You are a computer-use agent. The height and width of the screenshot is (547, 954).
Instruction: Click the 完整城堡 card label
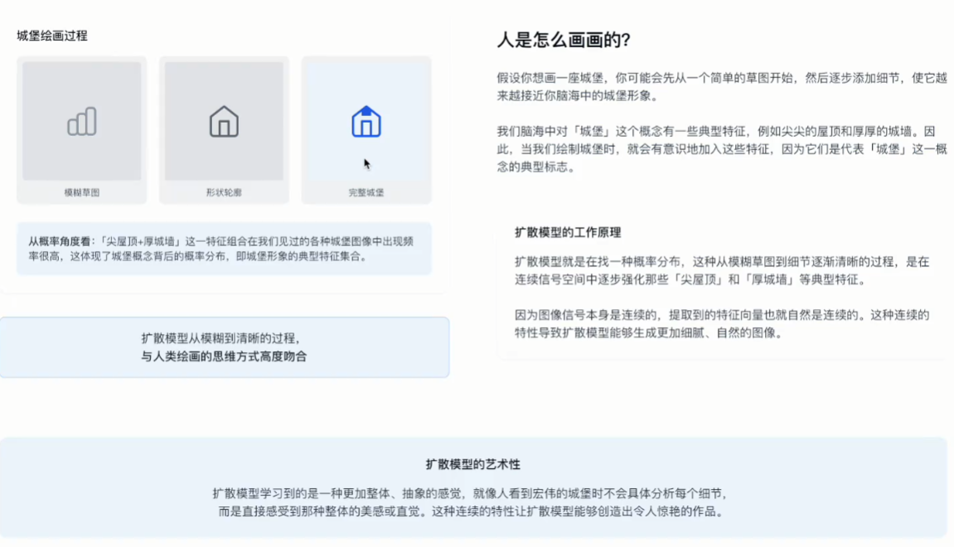[366, 192]
